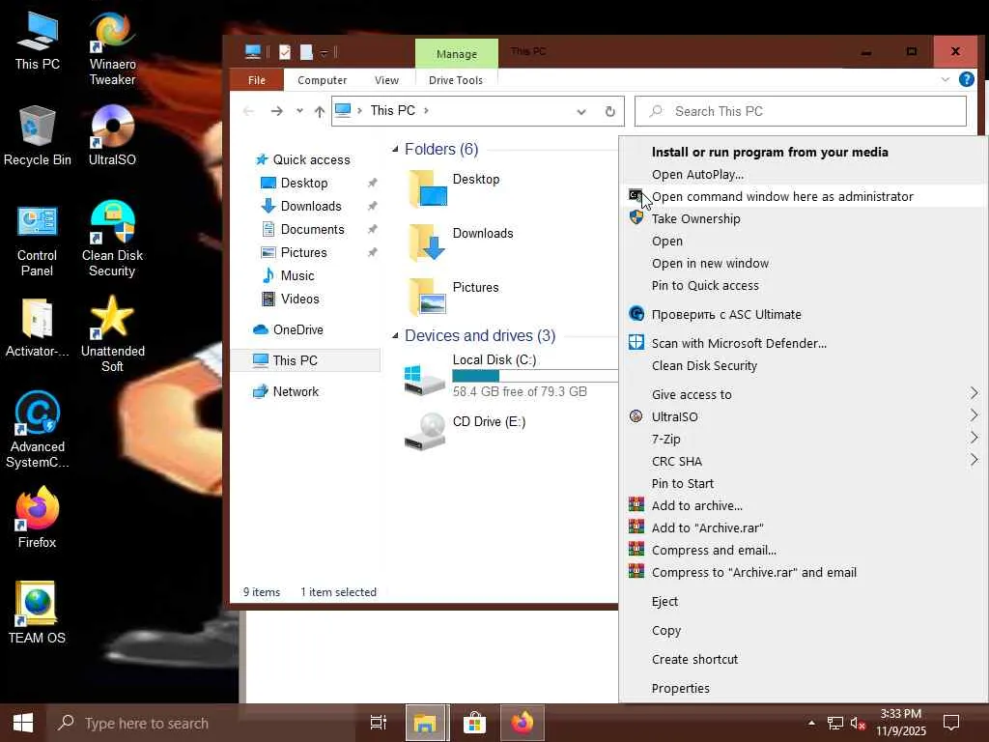Click File Explorer taskbar icon
The image size is (989, 742).
click(426, 723)
